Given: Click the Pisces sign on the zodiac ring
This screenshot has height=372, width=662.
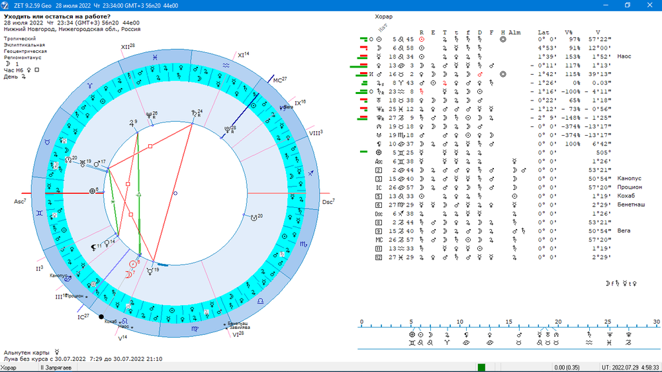Looking at the screenshot, I should tap(156, 57).
